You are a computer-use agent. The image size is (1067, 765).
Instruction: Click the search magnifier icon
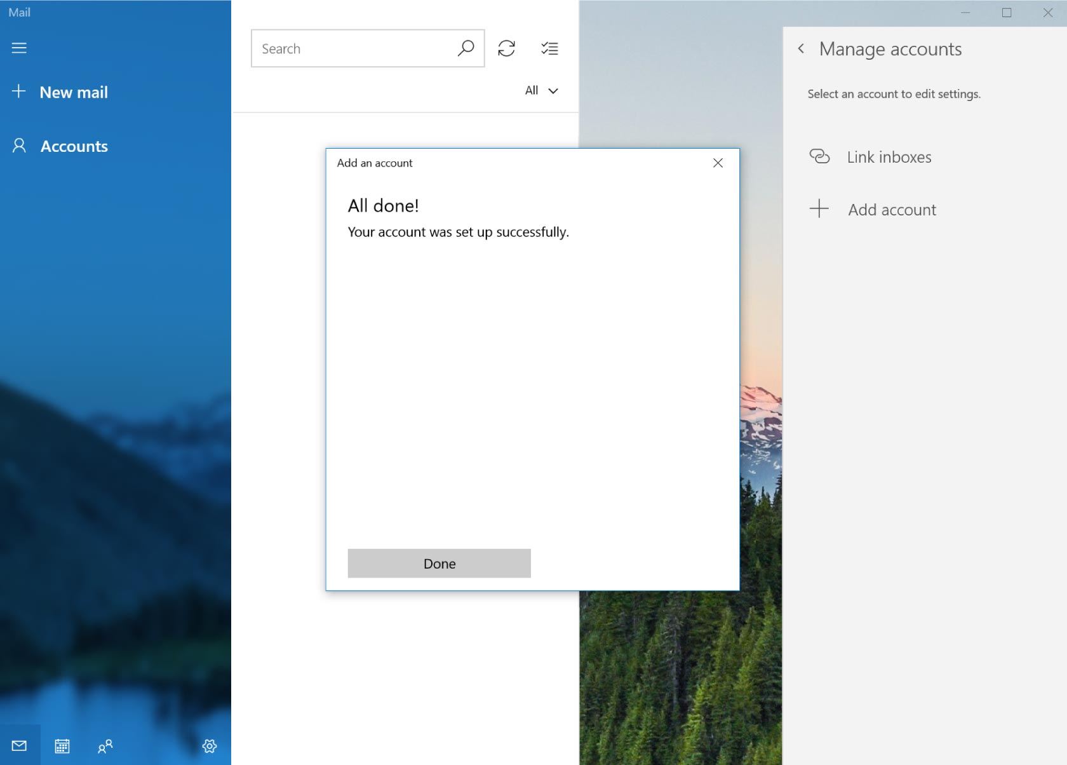pyautogui.click(x=466, y=48)
